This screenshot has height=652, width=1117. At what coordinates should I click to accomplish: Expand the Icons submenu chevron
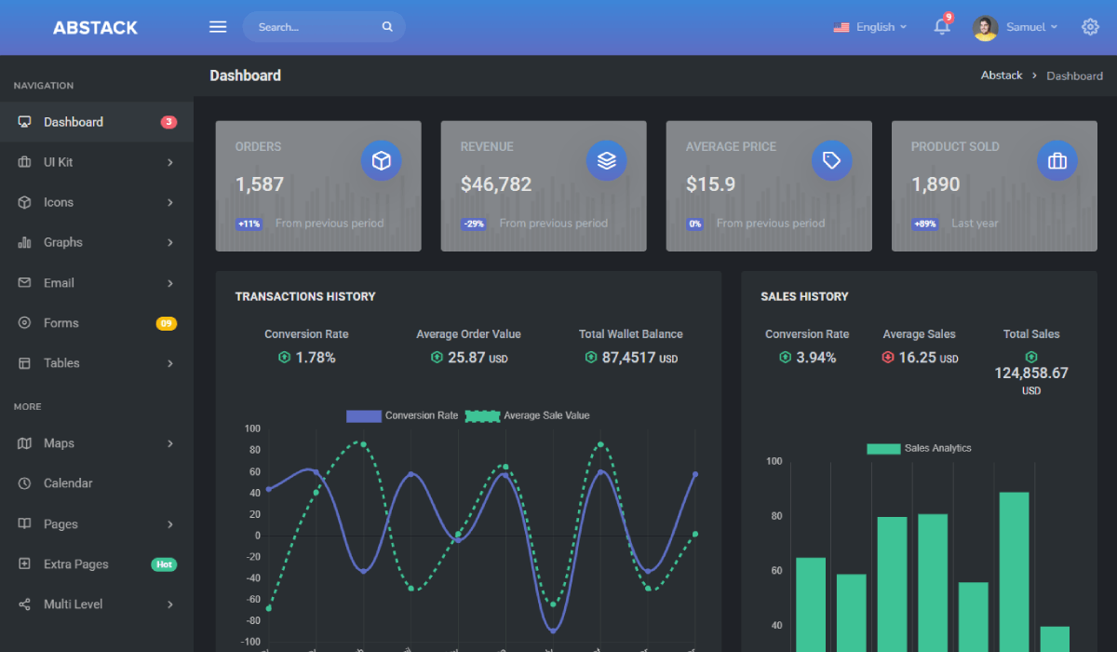tap(170, 202)
